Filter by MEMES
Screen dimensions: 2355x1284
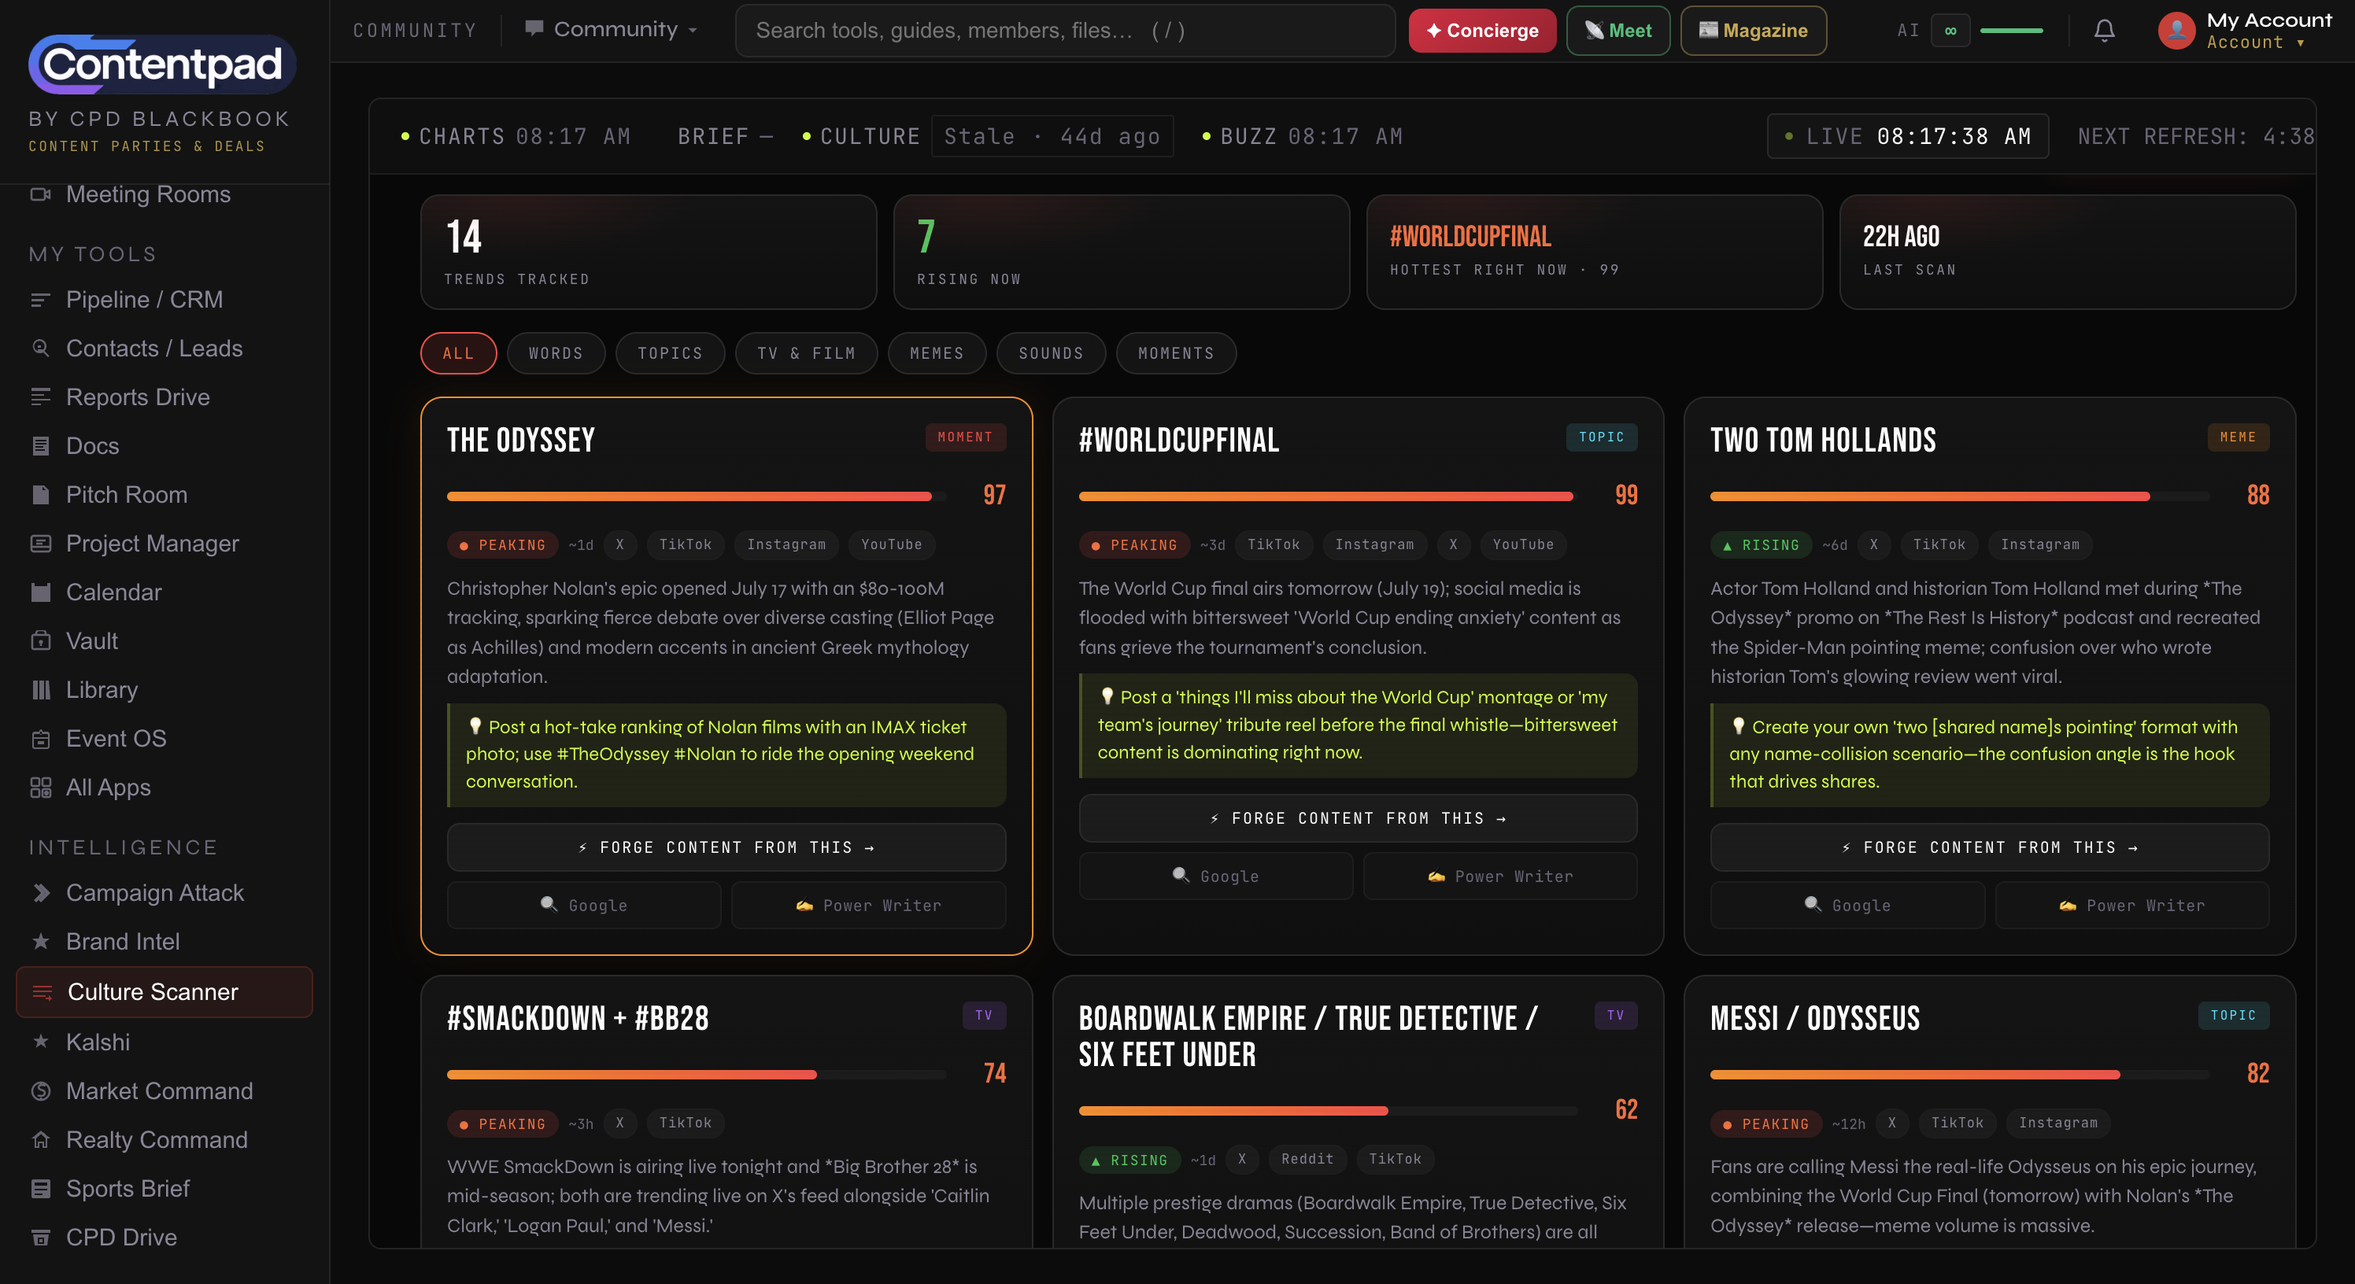[x=937, y=354]
